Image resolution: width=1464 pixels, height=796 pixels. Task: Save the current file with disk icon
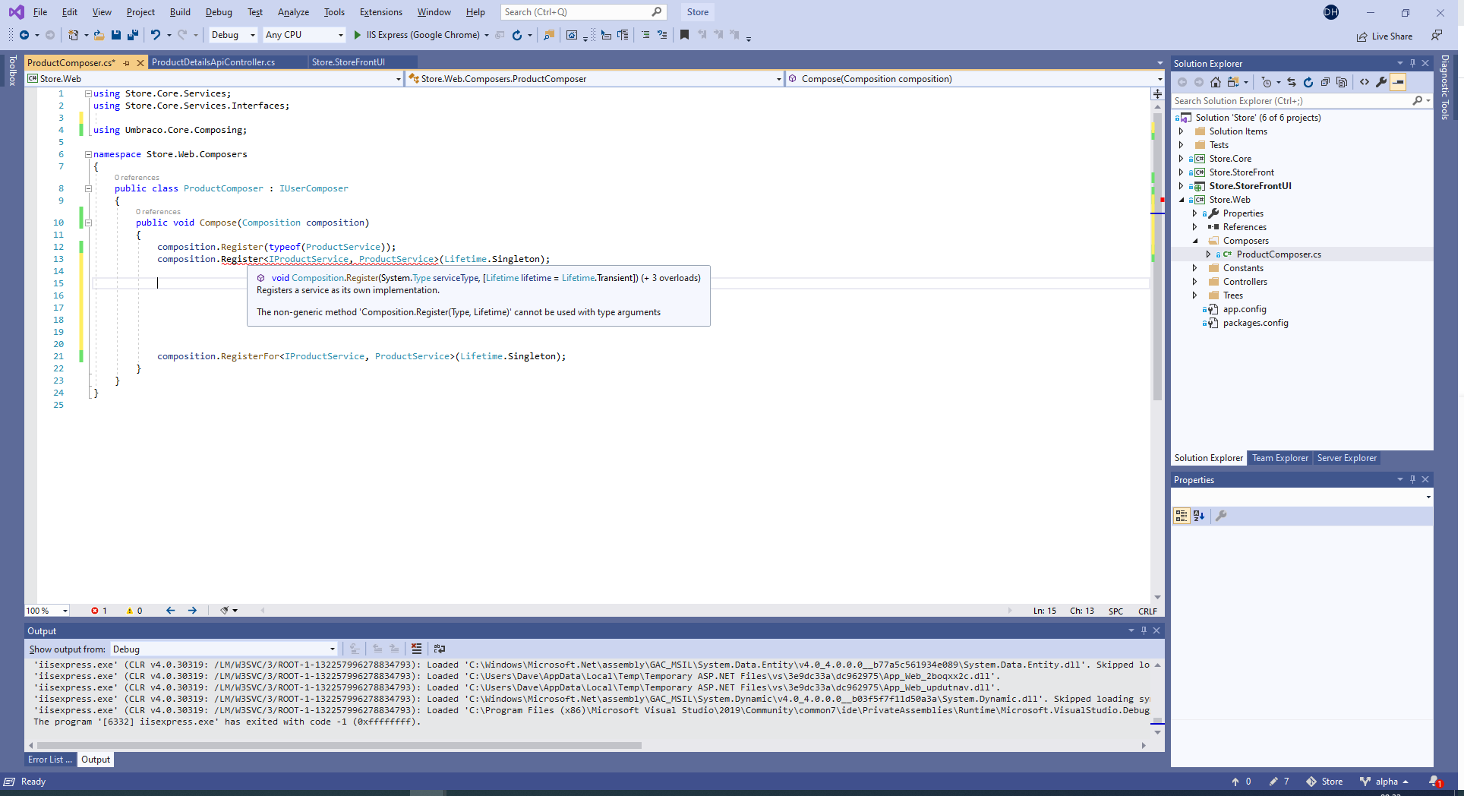click(116, 35)
